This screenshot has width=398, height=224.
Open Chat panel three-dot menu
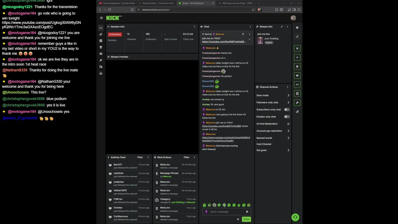(x=250, y=27)
